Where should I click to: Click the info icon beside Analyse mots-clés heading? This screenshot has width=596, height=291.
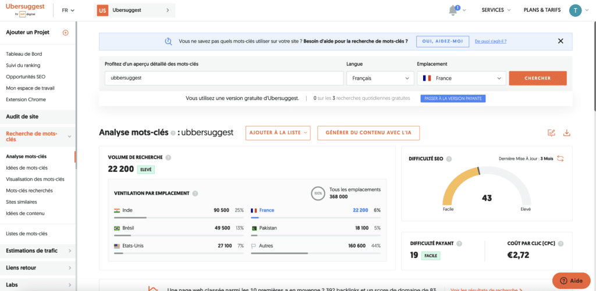(173, 133)
